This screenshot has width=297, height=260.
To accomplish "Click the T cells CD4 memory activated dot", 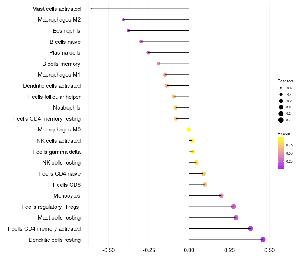I will pyautogui.click(x=251, y=228).
